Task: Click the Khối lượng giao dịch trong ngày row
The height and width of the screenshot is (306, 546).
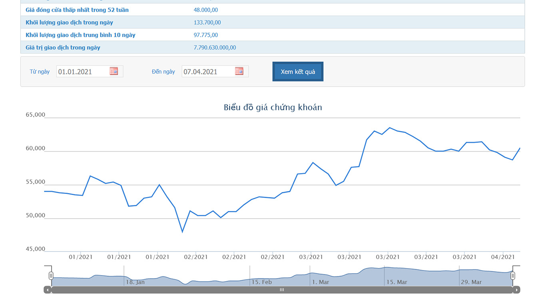Action: 69,22
